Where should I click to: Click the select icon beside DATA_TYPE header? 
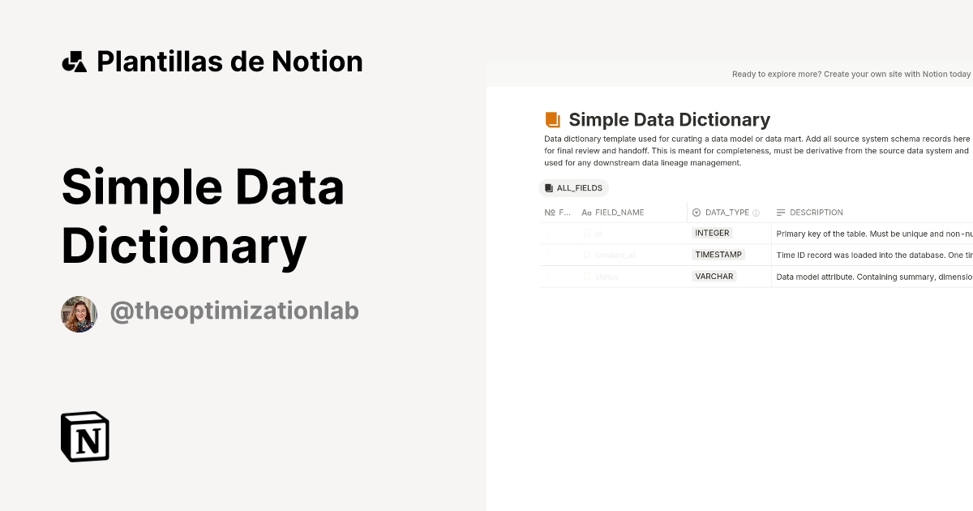pos(696,212)
